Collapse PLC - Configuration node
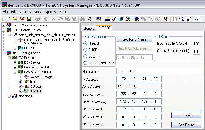 coord(3,30)
